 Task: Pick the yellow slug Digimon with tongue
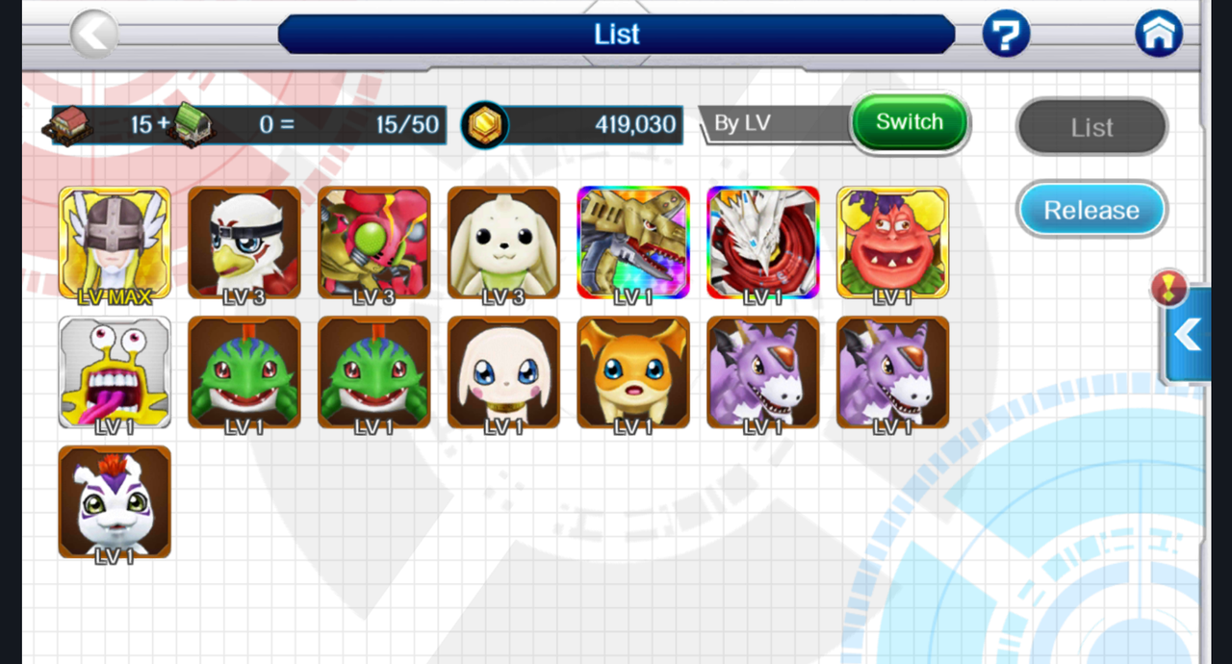[115, 373]
